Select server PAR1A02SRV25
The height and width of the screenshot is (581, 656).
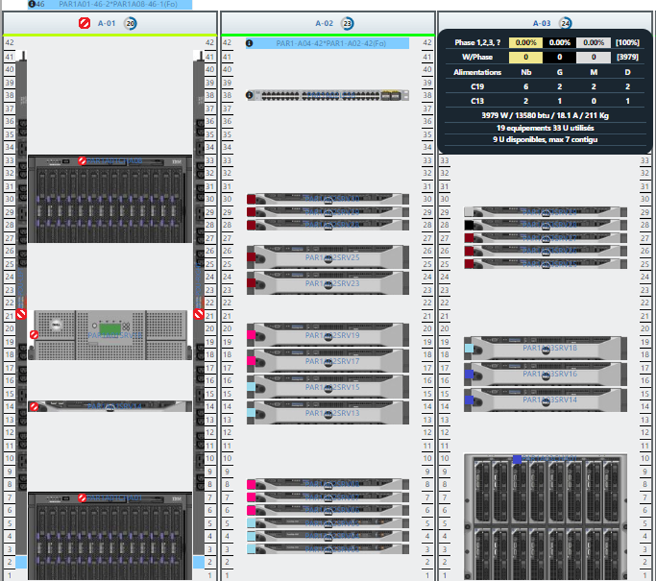click(328, 257)
